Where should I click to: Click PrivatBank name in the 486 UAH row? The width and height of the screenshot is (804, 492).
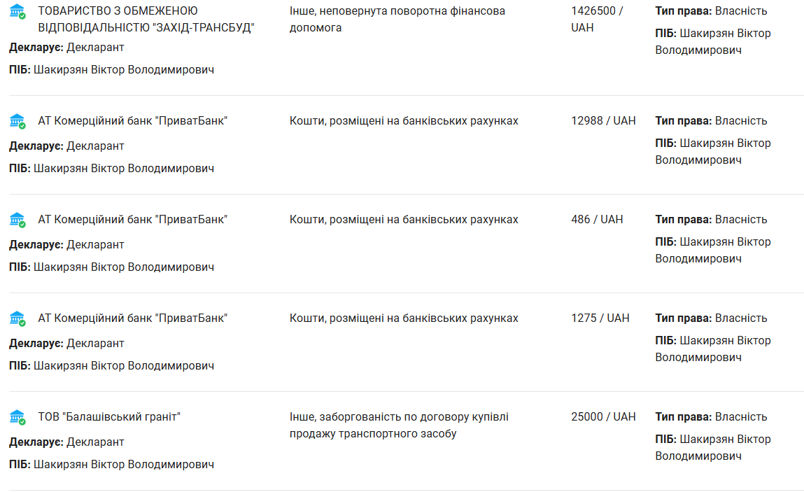click(x=132, y=220)
